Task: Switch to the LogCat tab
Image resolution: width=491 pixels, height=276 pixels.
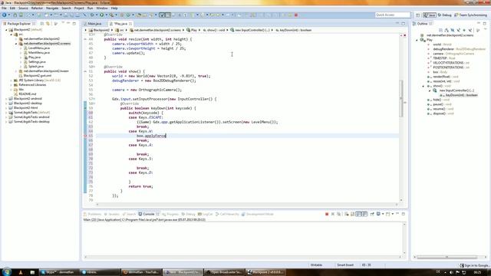Action: tap(206, 215)
